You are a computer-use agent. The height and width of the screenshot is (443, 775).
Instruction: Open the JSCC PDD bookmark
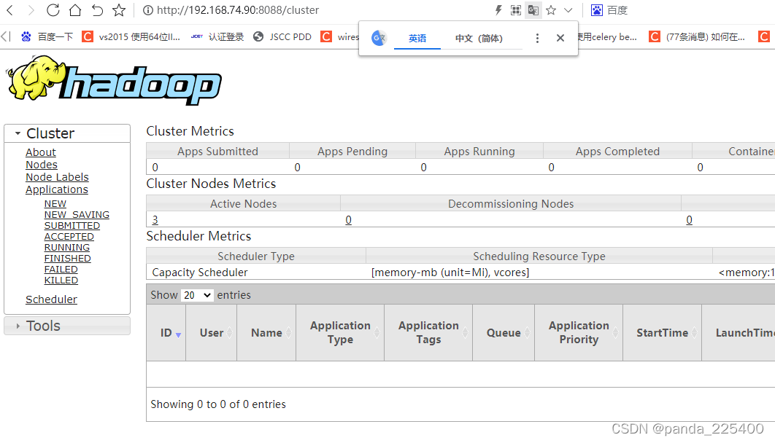click(x=282, y=36)
